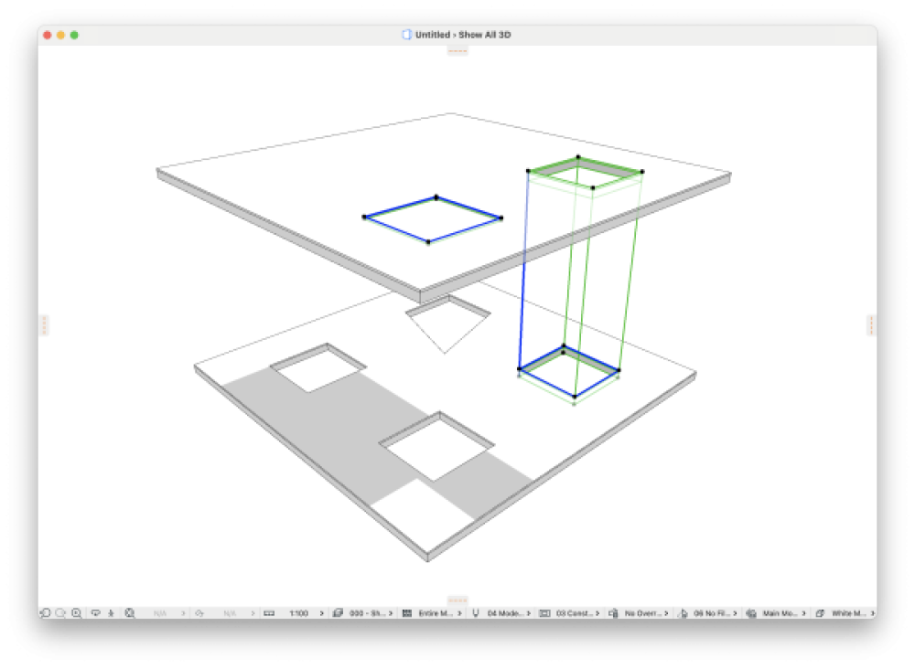Click the Explore walk-mode icon in bottom bar

click(112, 613)
